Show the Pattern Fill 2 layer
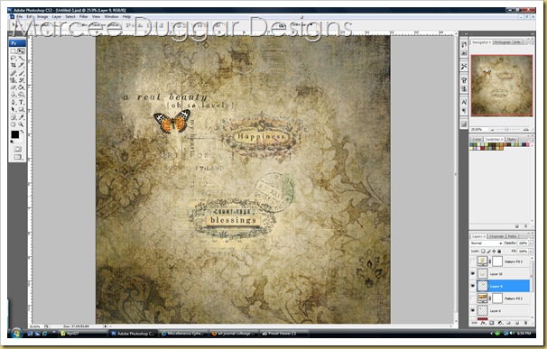Screen dimensions: 547x349 (473, 298)
